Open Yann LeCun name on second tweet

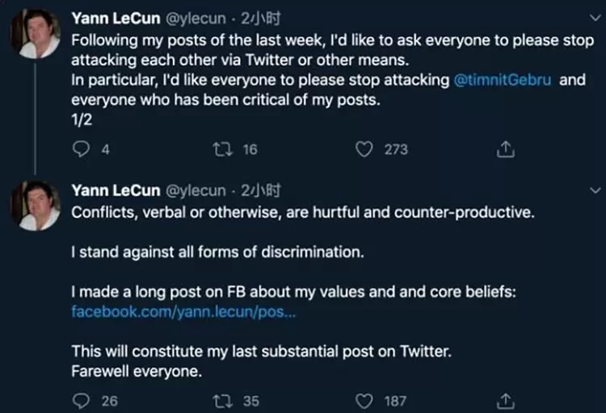pos(115,191)
